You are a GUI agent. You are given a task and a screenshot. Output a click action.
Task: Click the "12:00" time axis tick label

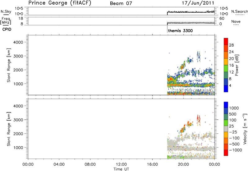pos(121,165)
